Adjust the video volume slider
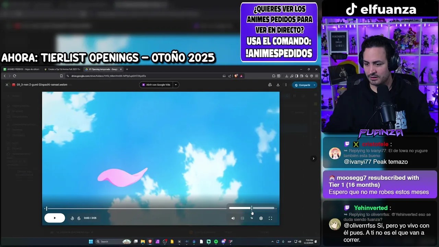Screen dimensions: 439x247 (252, 208)
